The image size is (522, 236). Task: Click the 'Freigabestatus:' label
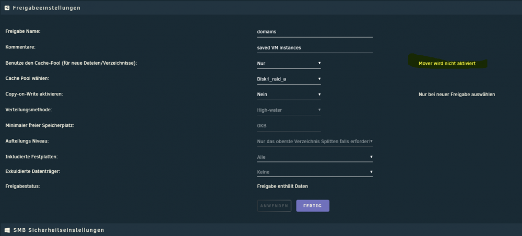click(22, 186)
